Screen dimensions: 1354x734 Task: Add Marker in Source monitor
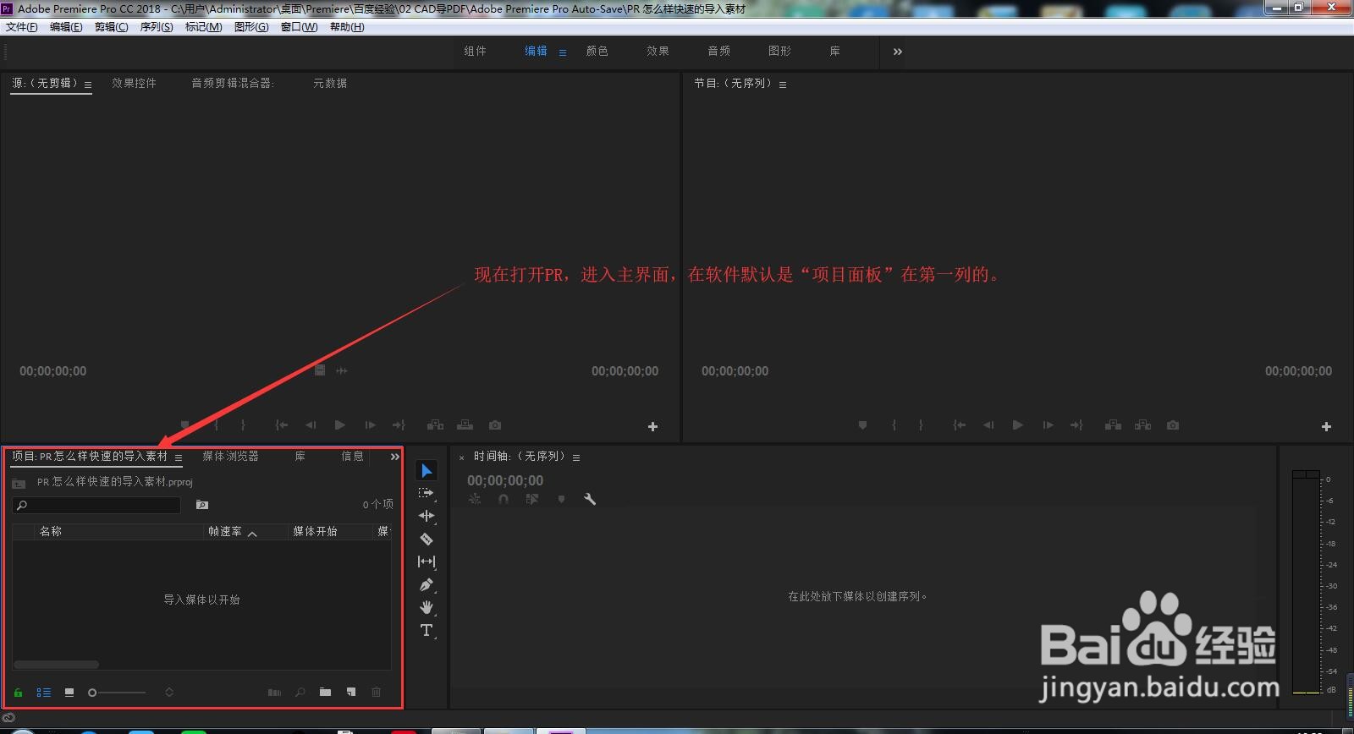click(x=185, y=425)
